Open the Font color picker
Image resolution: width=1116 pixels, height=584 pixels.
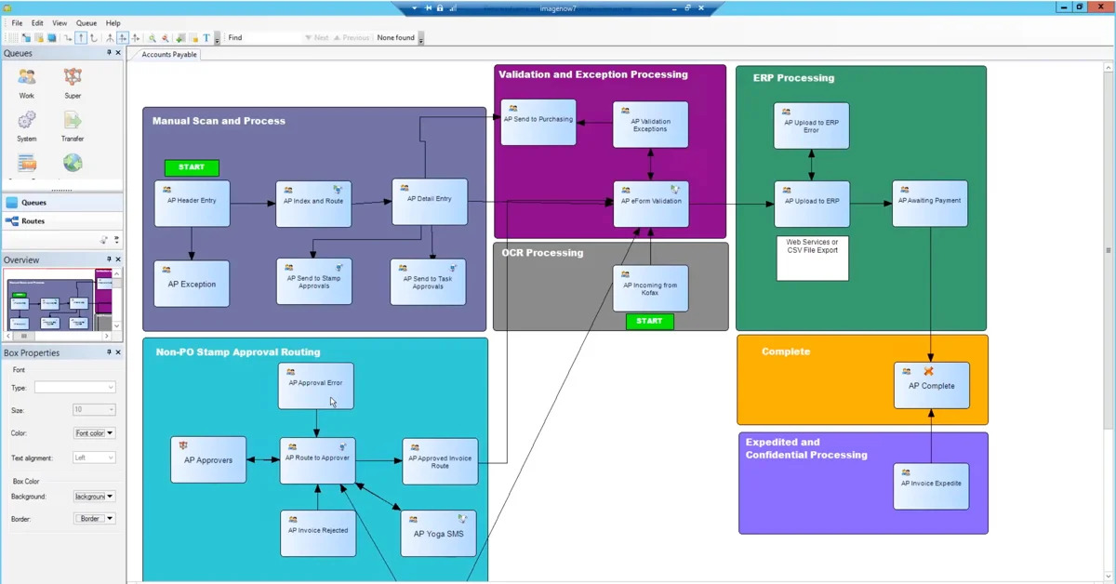(x=96, y=432)
